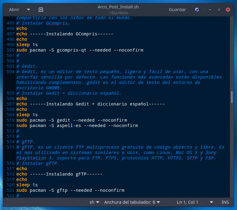The image size is (237, 210).
Task: Click line 499 sleep 1s
Action: (x=27, y=45)
